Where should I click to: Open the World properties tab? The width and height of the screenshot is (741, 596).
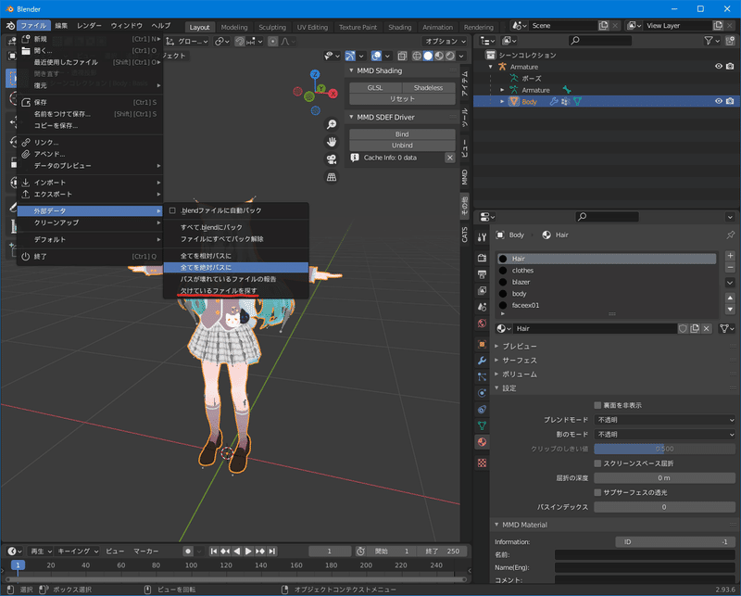(482, 323)
